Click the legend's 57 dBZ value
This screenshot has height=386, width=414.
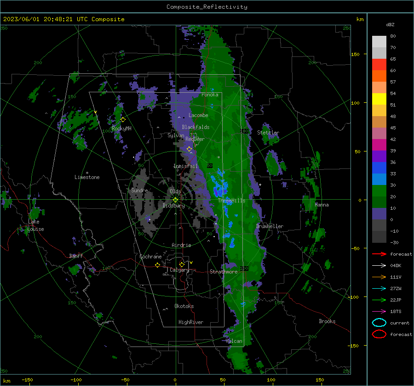pyautogui.click(x=393, y=82)
